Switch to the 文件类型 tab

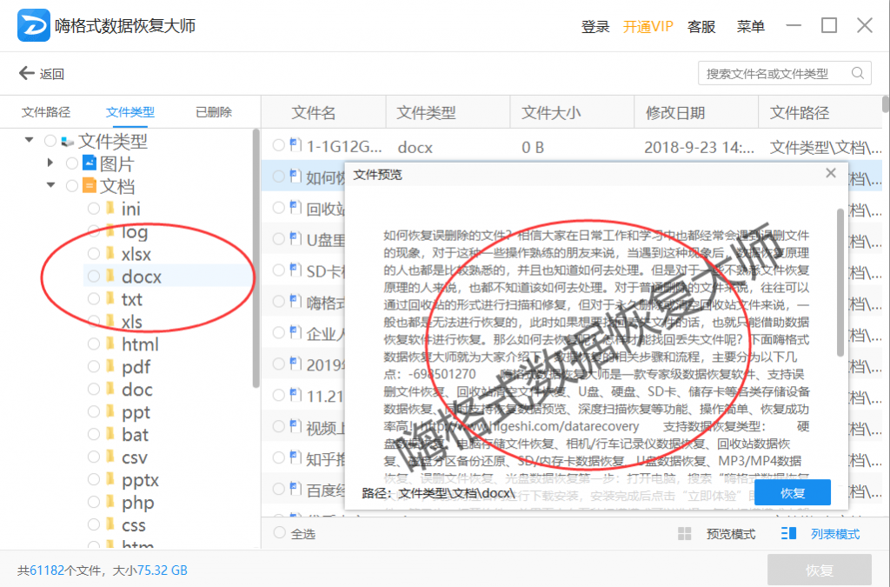[130, 112]
